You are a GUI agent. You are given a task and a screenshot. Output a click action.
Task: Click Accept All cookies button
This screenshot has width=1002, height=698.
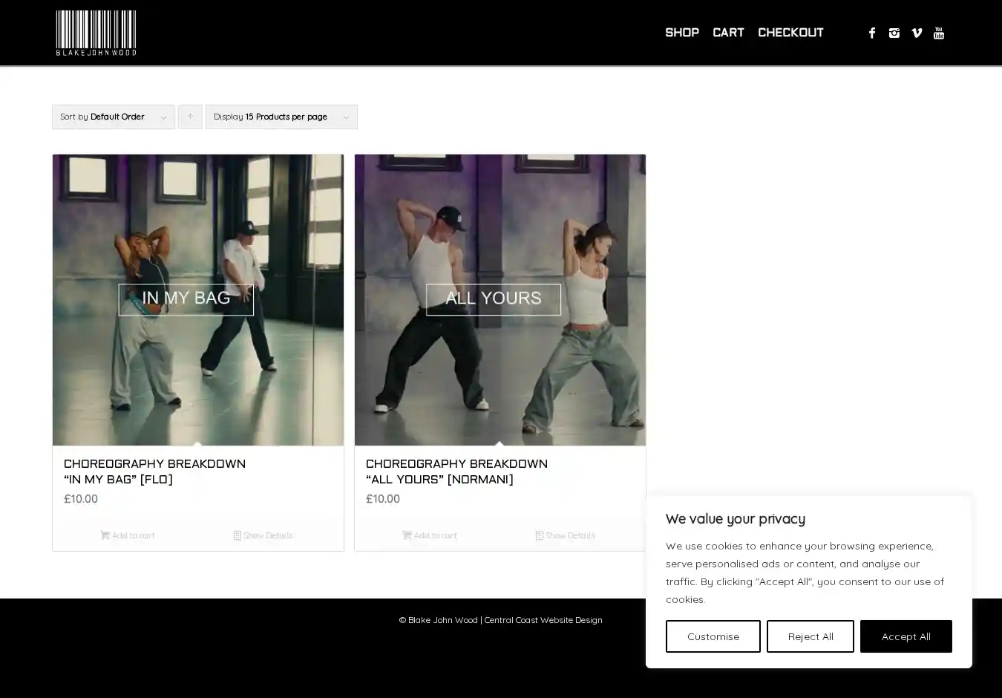tap(906, 636)
